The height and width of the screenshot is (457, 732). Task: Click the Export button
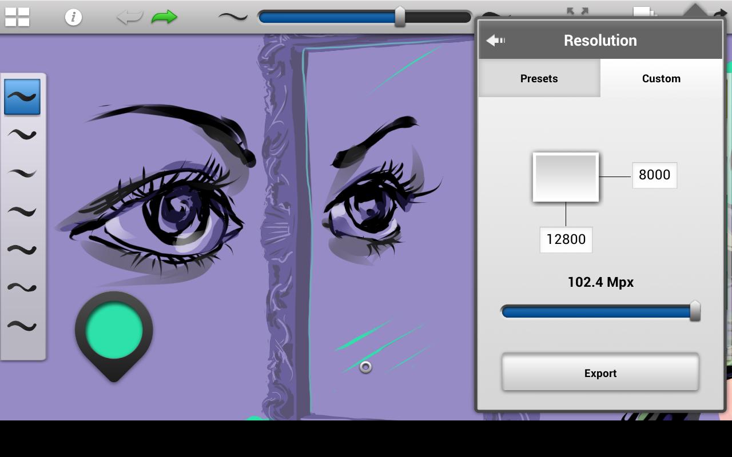coord(600,372)
